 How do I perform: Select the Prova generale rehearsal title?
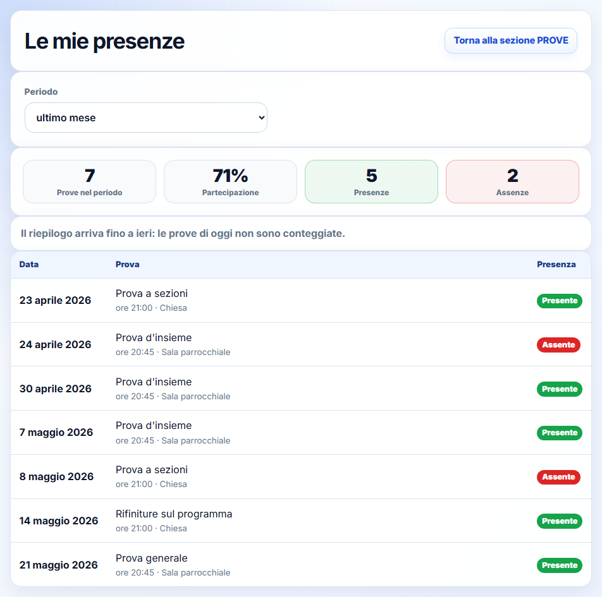[x=152, y=558]
